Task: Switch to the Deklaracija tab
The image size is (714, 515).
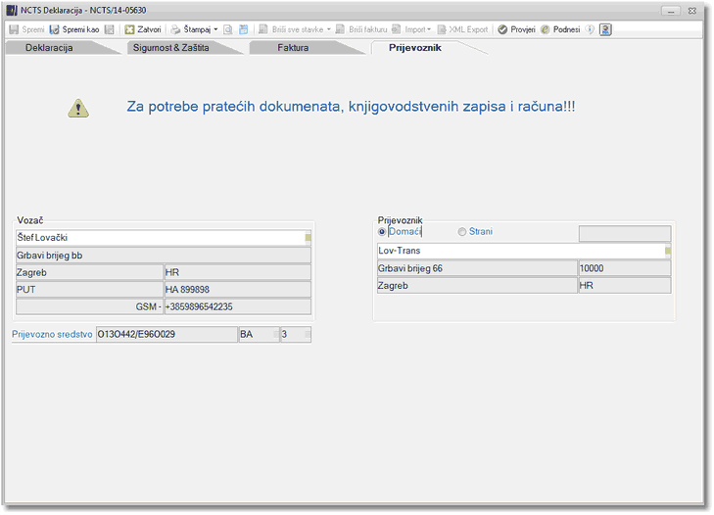Action: 49,48
